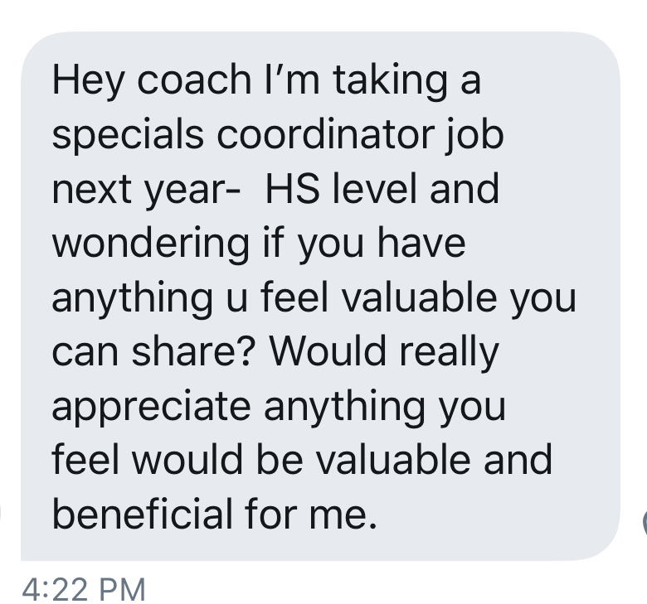The width and height of the screenshot is (647, 604).
Task: Click the word "share?" in the message
Action: (x=192, y=351)
